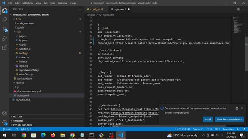
Task: Launch Firefox from the taskbar
Action: [53, 135]
